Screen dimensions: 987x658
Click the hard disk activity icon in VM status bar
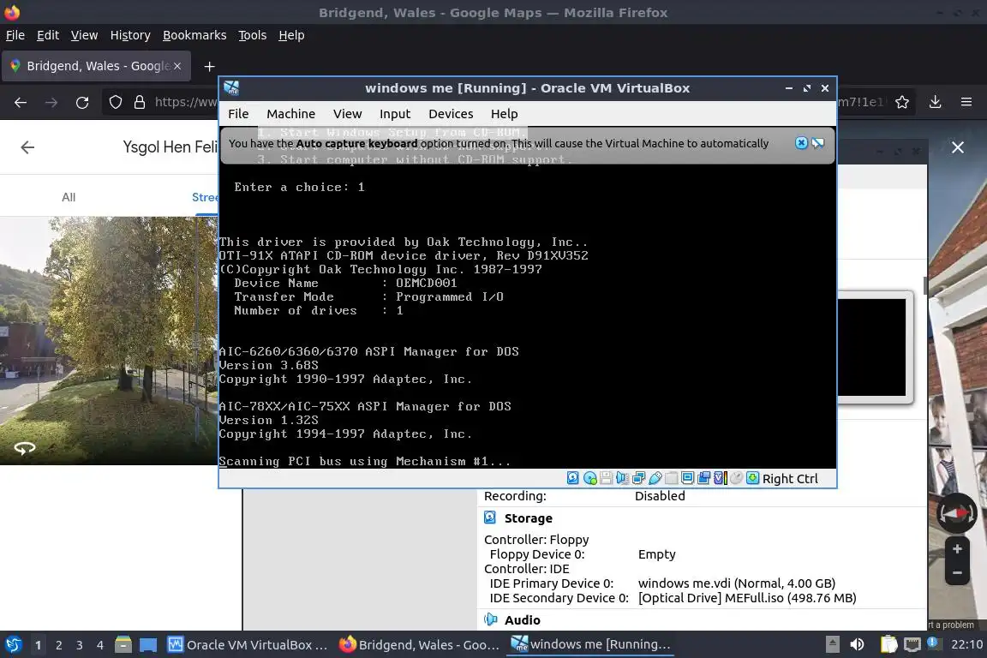573,478
